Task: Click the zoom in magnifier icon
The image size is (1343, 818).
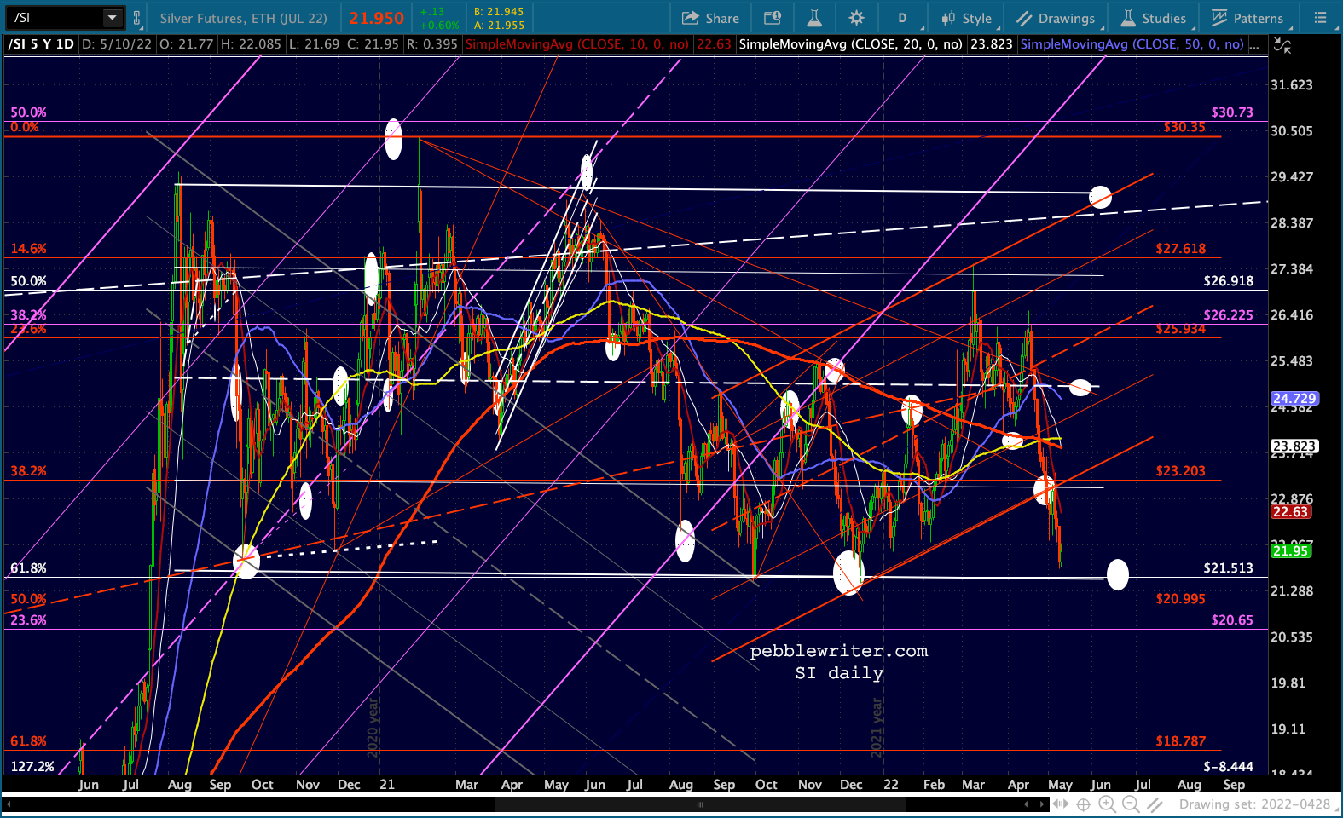Action: (x=1107, y=804)
